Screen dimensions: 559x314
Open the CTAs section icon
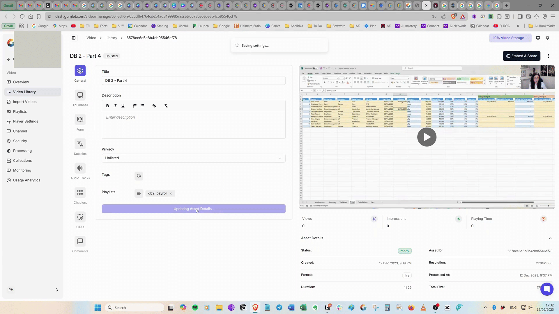[80, 217]
